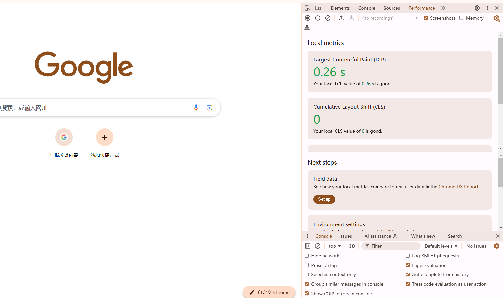The width and height of the screenshot is (503, 298).
Task: Download the current performance profile
Action: point(352,18)
